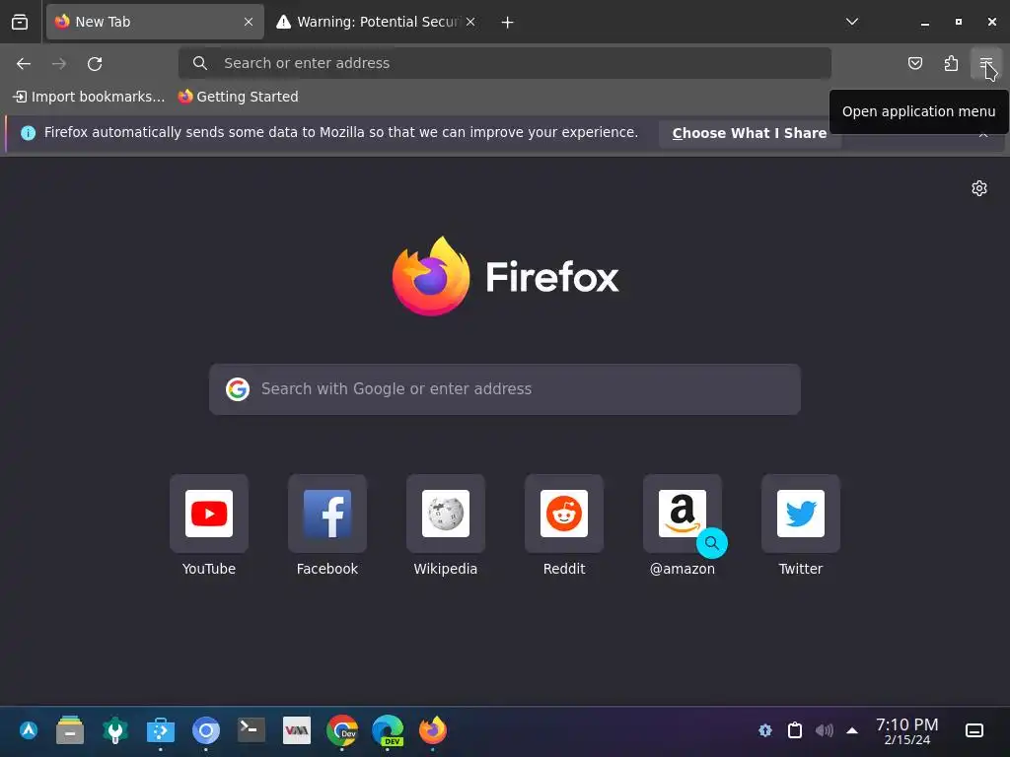Dismiss the data sharing notification bar
Image resolution: width=1010 pixels, height=757 pixels.
point(983,134)
